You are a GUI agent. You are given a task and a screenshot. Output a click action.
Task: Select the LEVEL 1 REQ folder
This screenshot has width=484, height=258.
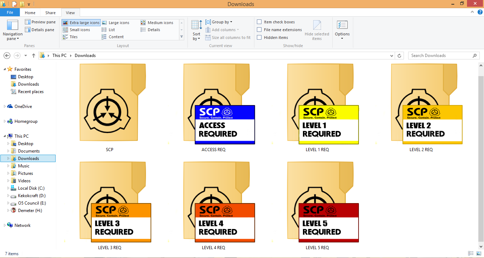pyautogui.click(x=317, y=108)
